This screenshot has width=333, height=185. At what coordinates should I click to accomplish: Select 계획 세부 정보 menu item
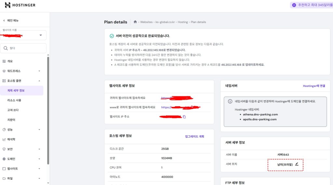click(16, 90)
